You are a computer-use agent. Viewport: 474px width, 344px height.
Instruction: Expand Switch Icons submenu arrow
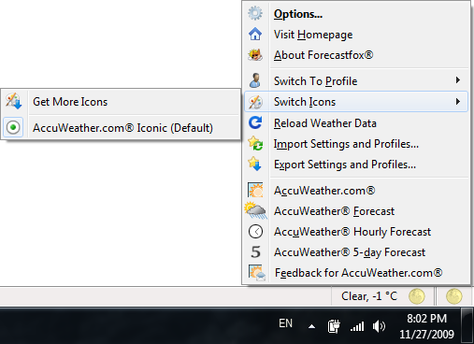457,101
